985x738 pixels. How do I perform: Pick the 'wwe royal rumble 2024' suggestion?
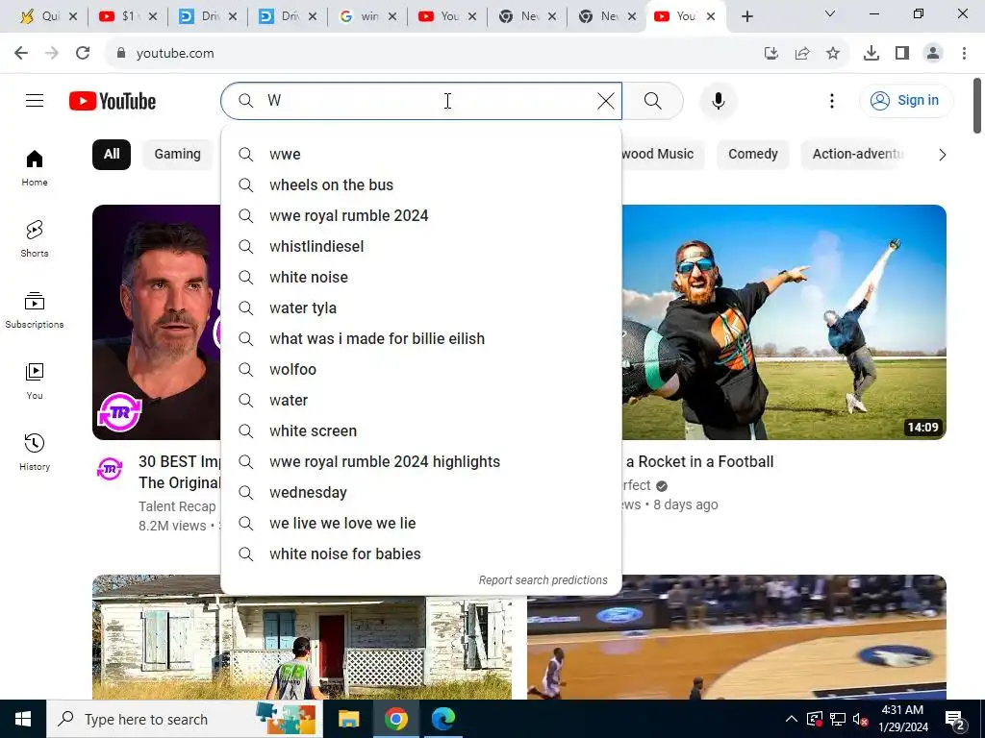point(421,216)
